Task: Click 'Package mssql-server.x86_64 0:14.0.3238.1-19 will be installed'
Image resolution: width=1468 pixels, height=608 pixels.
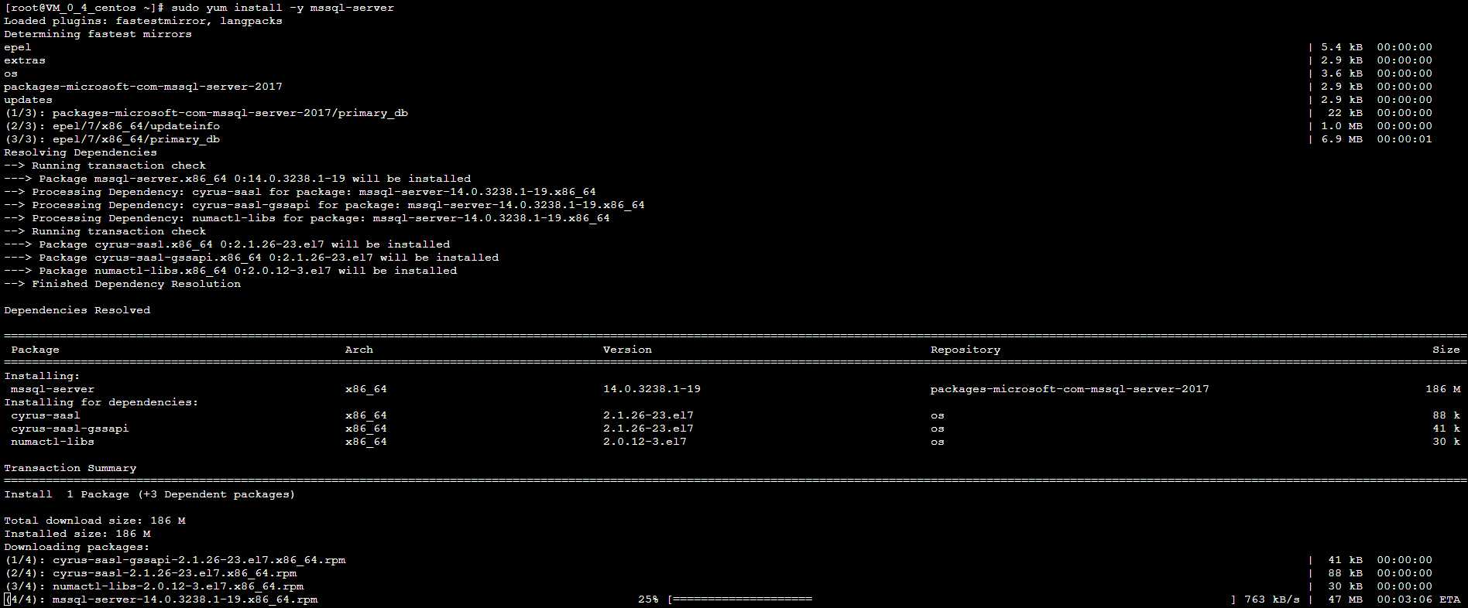Action: [x=255, y=179]
